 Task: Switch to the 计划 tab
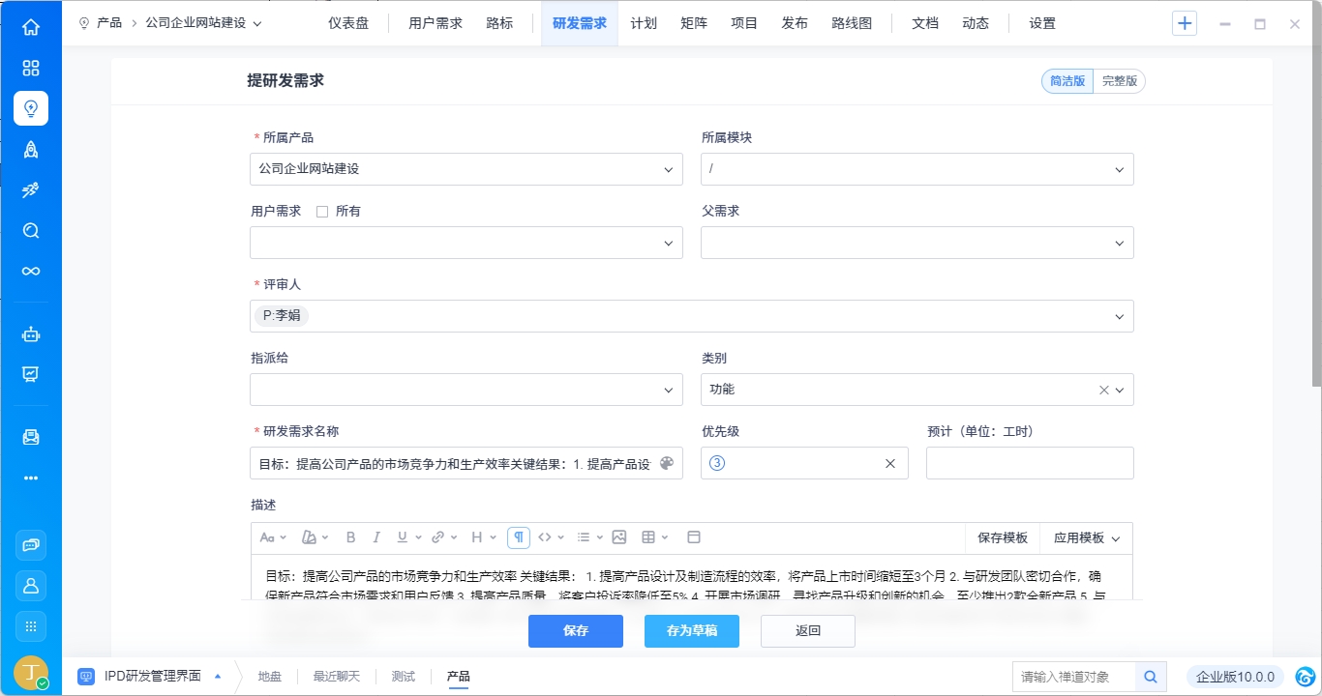(x=644, y=23)
